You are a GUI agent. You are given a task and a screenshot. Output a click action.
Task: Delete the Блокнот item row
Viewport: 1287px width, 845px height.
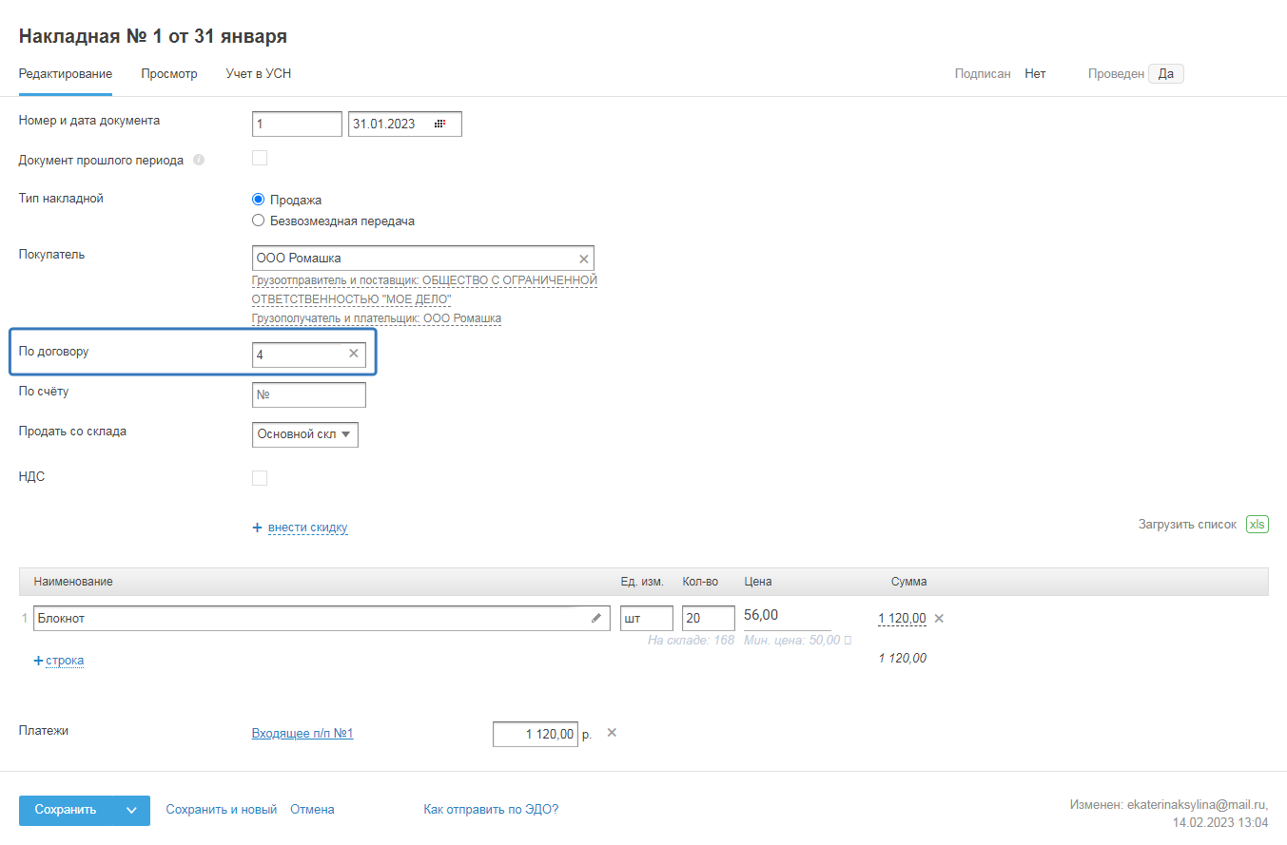pyautogui.click(x=939, y=618)
